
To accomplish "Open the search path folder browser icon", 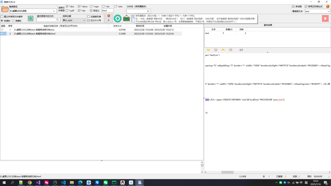I will [5, 9].
